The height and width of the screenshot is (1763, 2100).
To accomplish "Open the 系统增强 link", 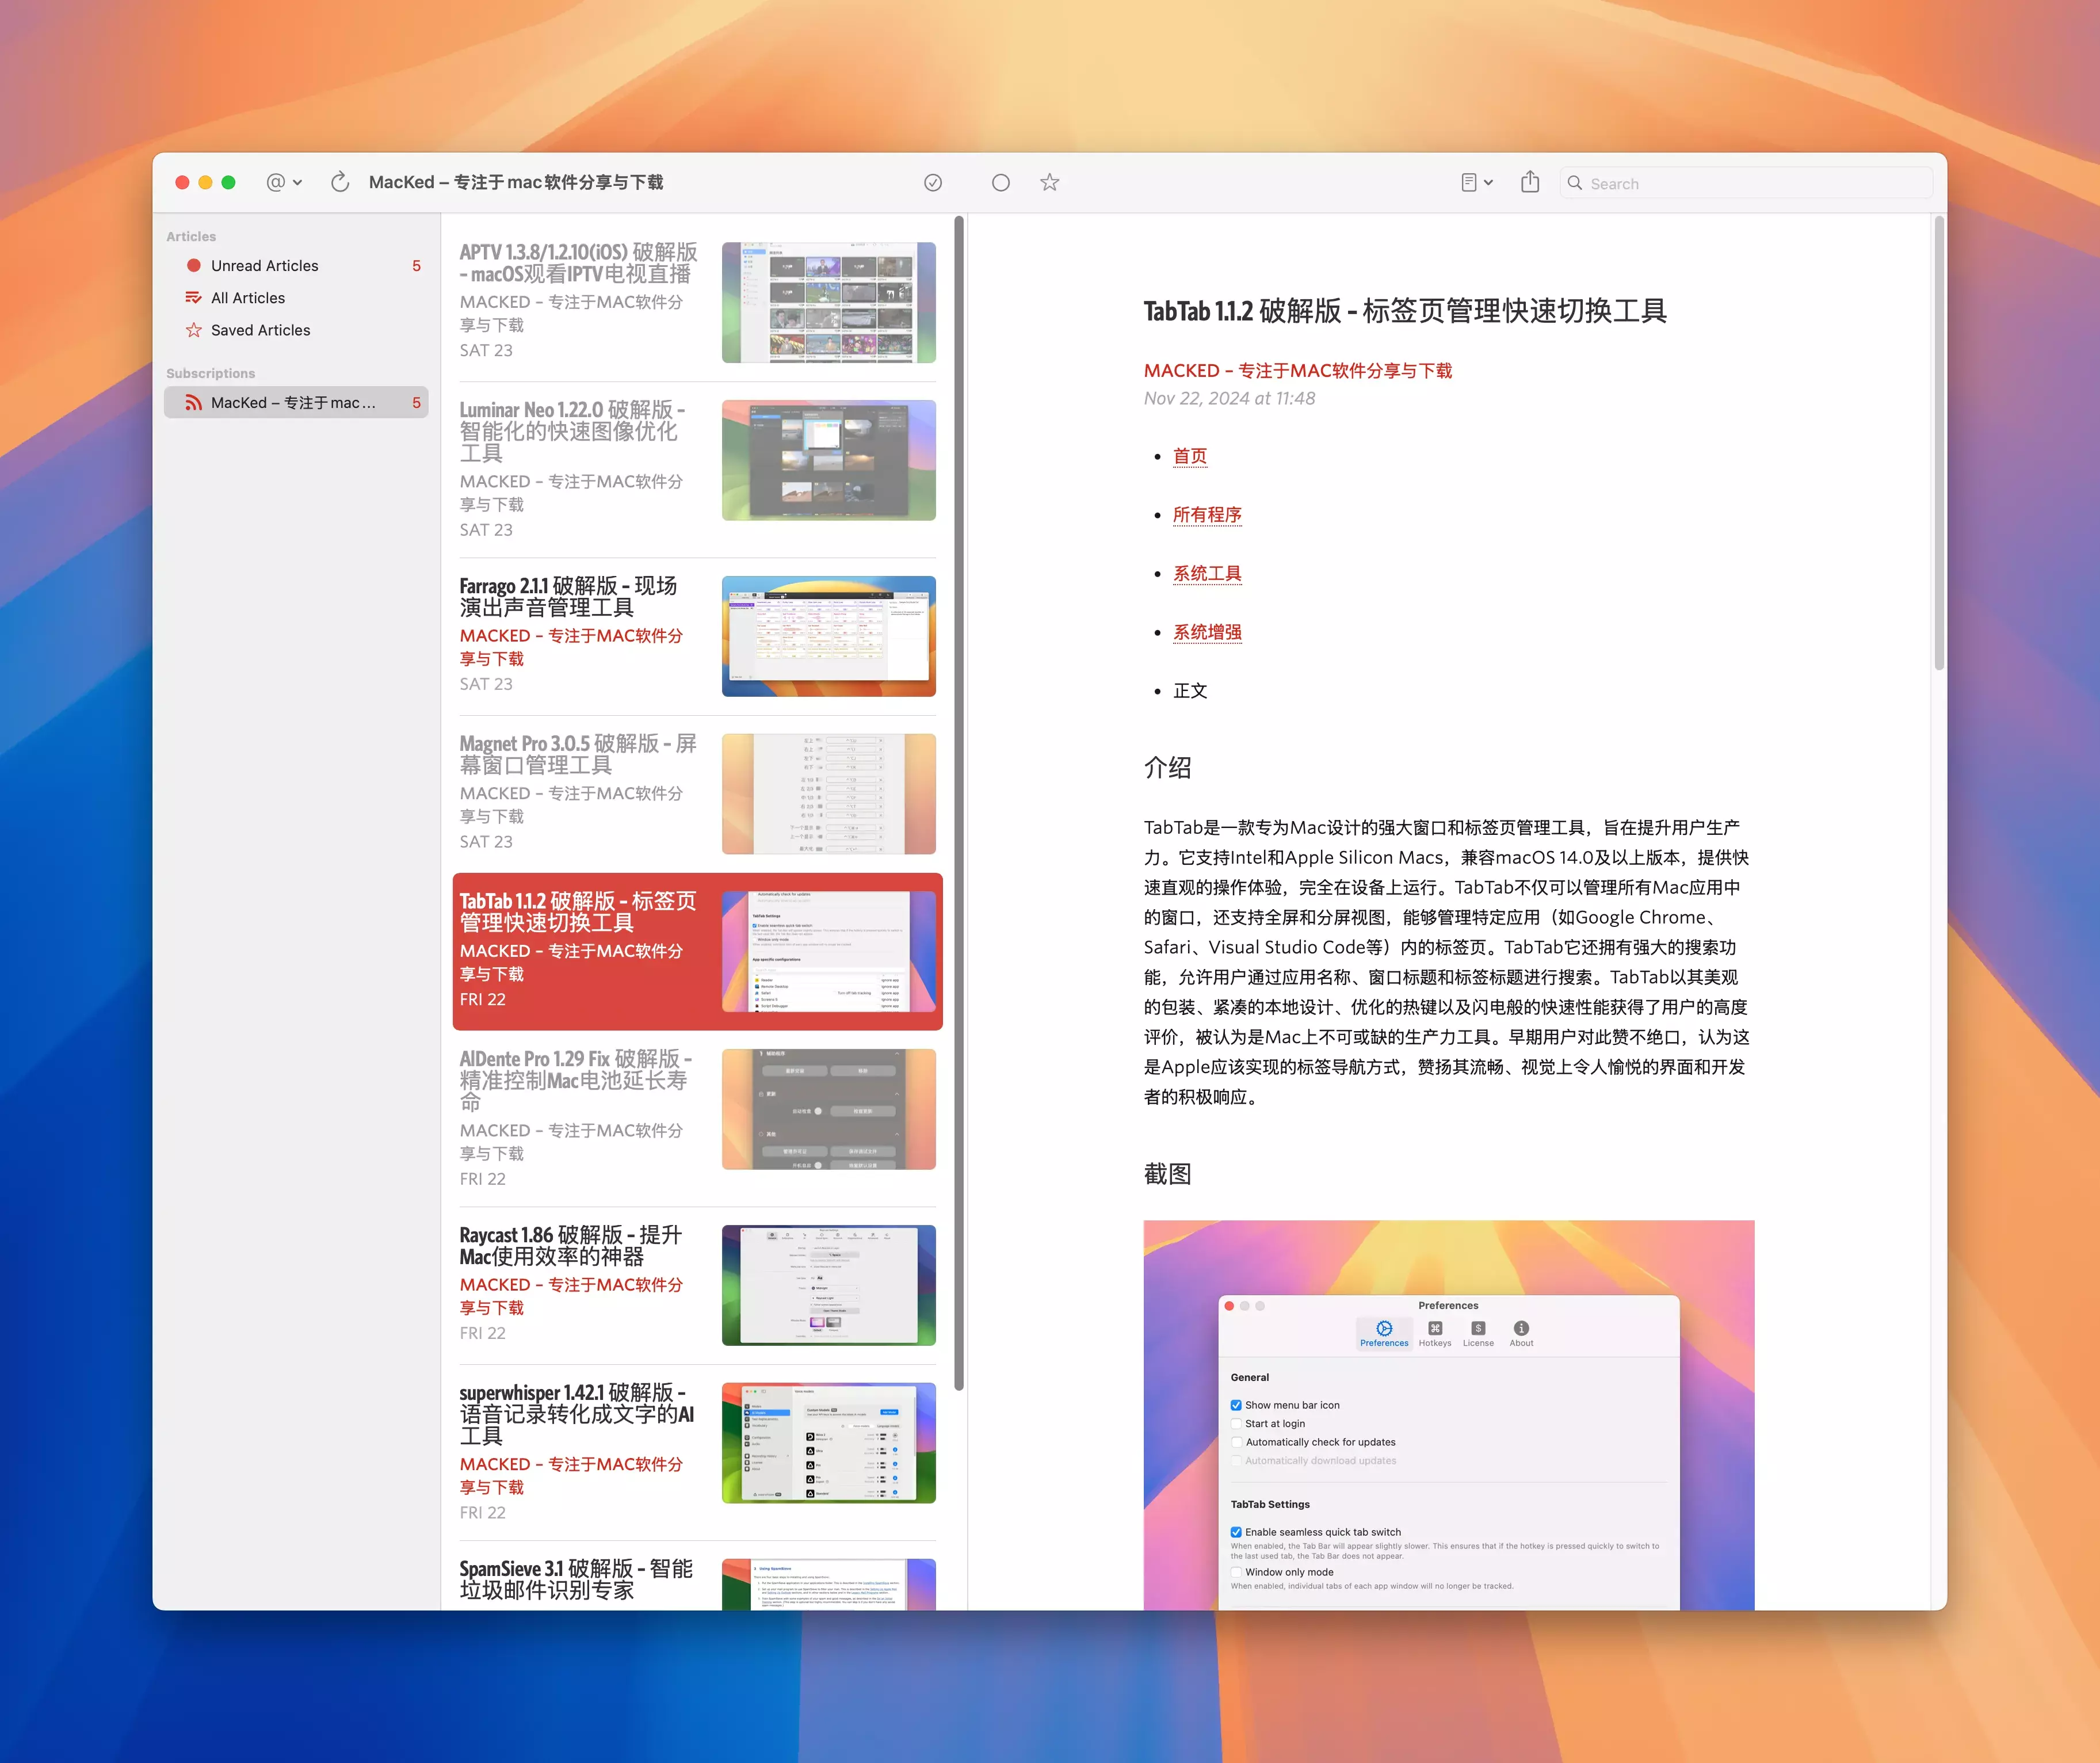I will [1207, 632].
